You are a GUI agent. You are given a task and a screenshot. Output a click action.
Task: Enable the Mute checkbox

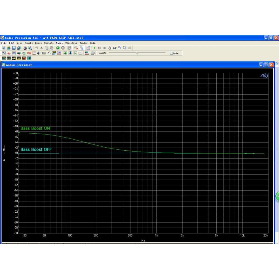tap(171, 53)
